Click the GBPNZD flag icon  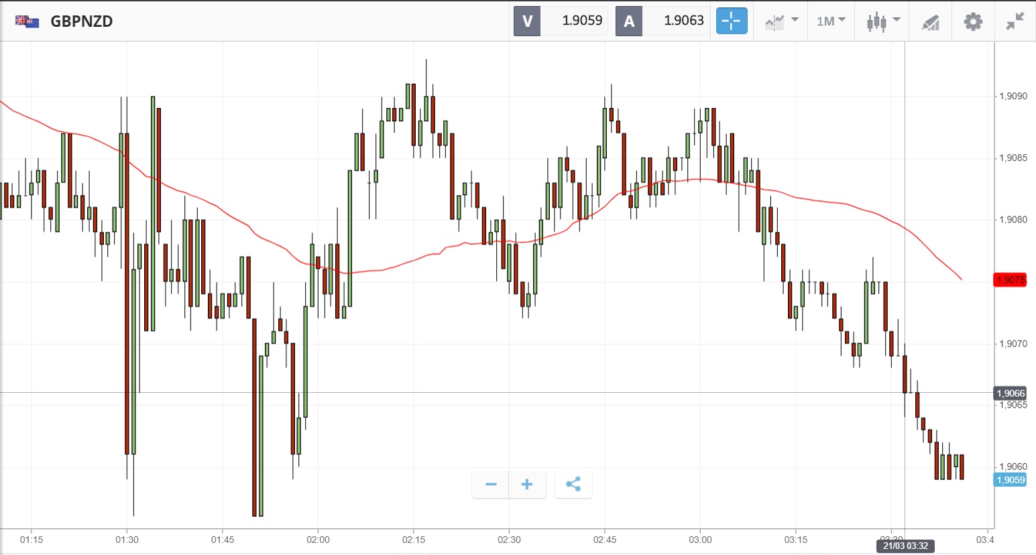[27, 21]
